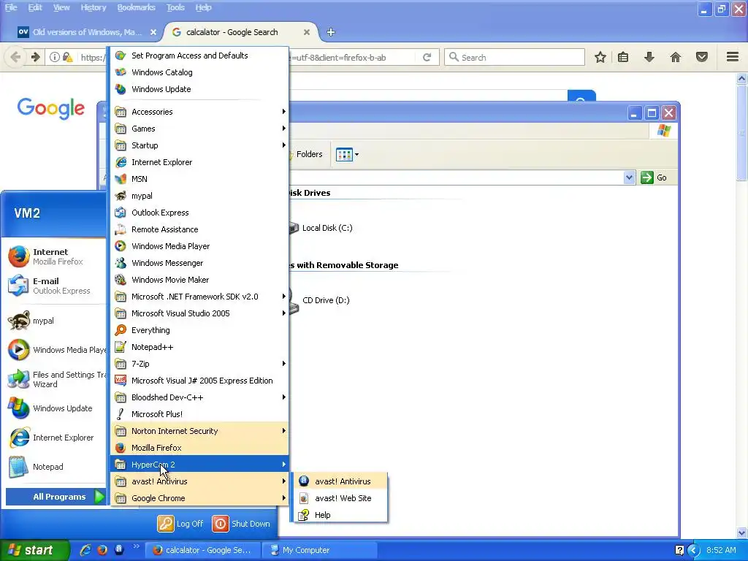Image resolution: width=748 pixels, height=561 pixels.
Task: Expand the 7-Zip submenu
Action: click(199, 364)
